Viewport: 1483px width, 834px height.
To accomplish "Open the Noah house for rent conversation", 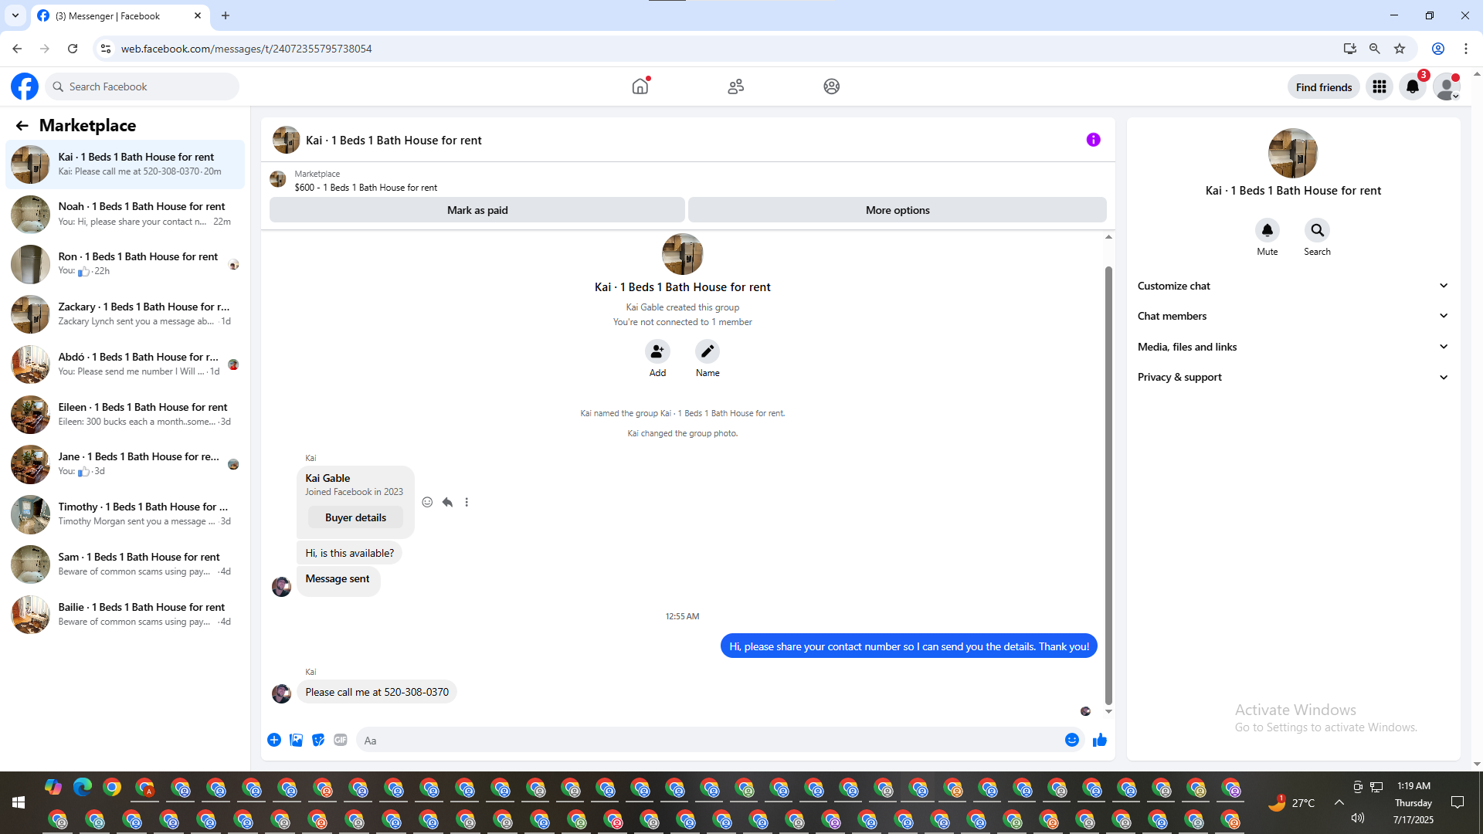I will [x=125, y=214].
